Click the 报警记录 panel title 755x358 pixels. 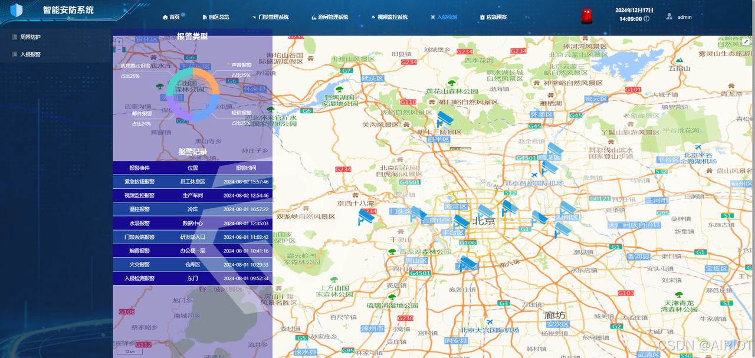192,152
